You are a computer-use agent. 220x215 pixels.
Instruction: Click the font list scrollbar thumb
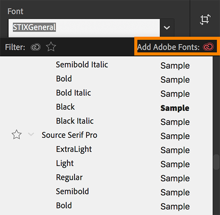(216, 162)
